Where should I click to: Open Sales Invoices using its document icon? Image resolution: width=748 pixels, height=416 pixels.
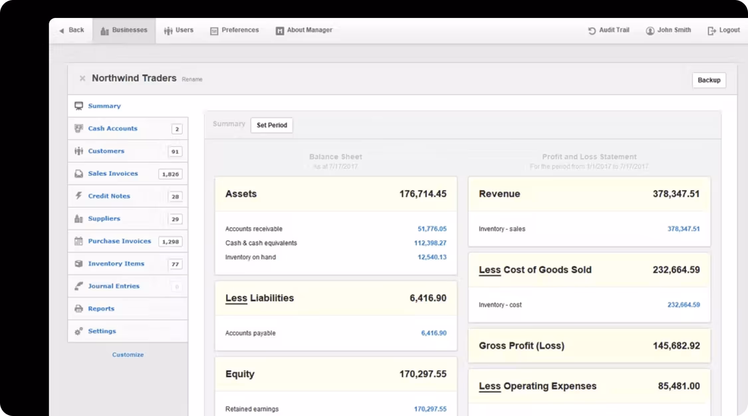79,173
